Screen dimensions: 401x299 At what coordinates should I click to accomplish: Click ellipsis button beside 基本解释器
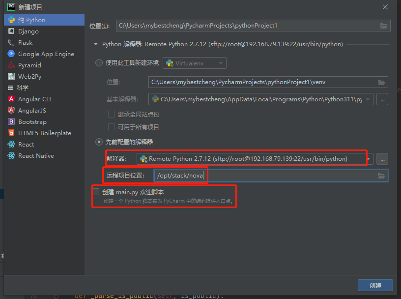click(x=382, y=99)
